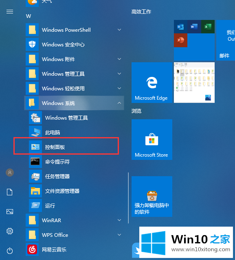The width and height of the screenshot is (235, 260).
Task: Open Excel in the Office tile
Action: tap(208, 27)
